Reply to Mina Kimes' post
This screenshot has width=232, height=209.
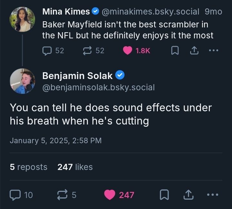tap(47, 51)
